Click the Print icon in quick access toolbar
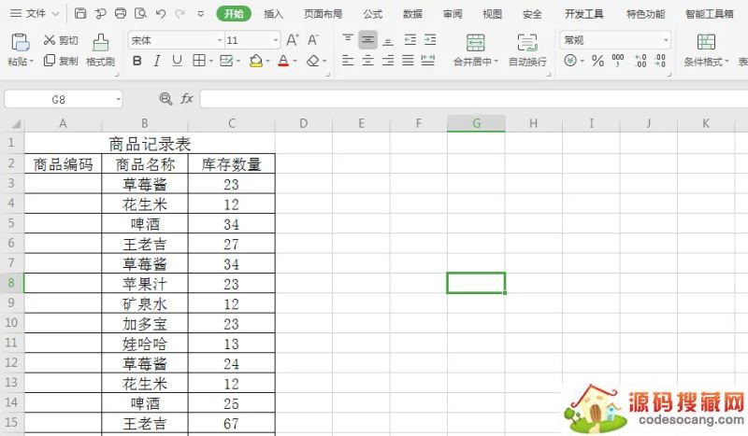 121,14
